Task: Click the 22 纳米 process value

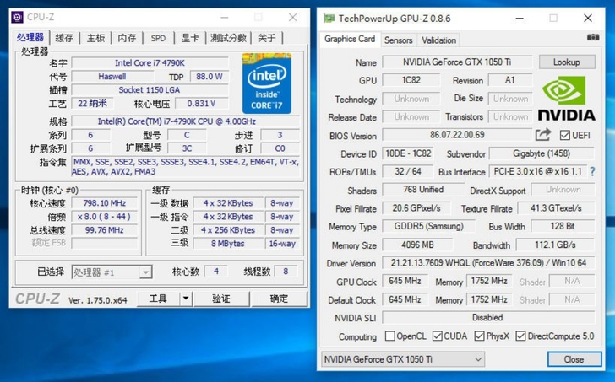Action: pyautogui.click(x=93, y=104)
